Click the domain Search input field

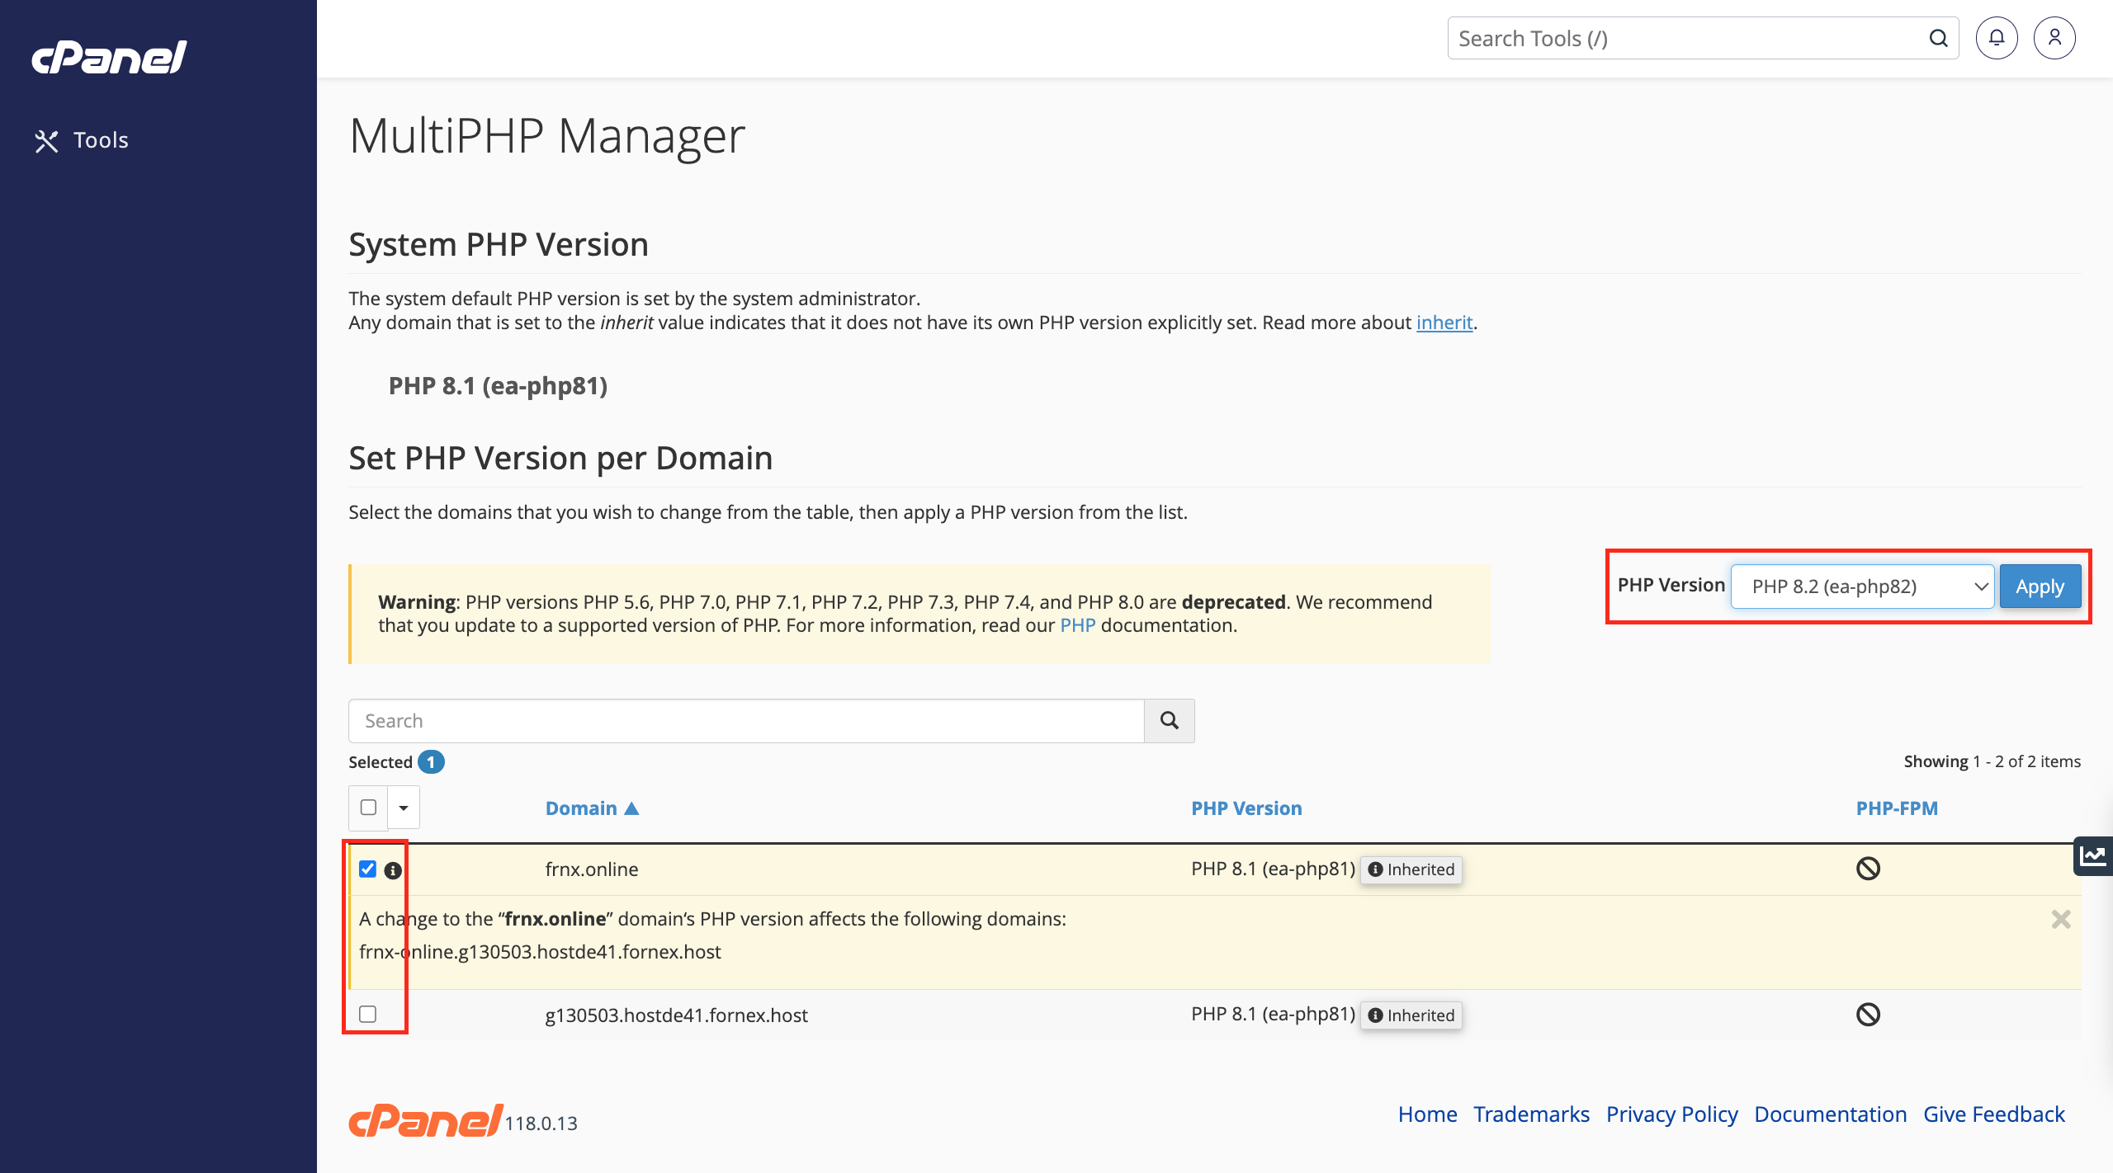[746, 721]
